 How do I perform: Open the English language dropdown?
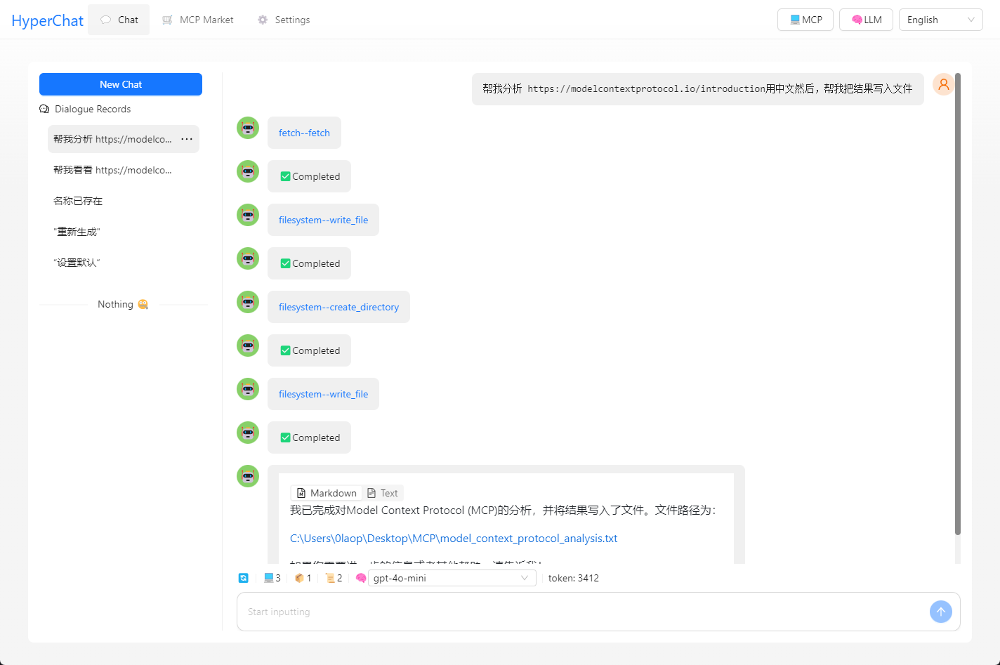(x=940, y=20)
